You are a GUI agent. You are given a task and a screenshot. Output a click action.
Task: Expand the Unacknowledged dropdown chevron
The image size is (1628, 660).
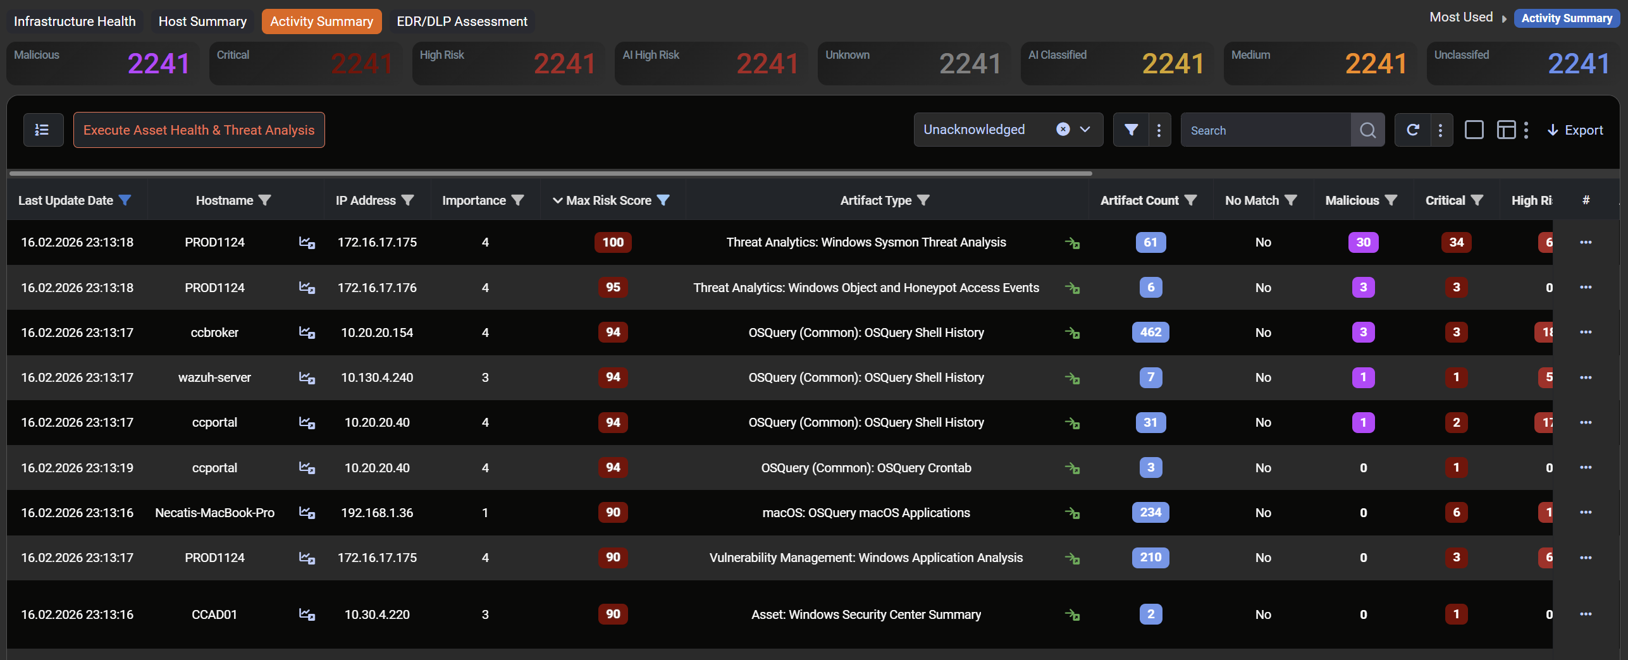1085,129
